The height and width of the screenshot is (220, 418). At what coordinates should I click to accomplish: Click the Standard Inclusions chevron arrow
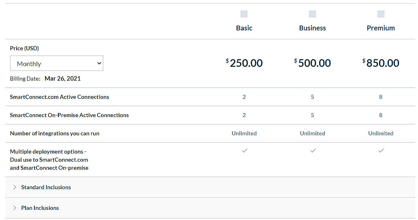[x=15, y=187]
